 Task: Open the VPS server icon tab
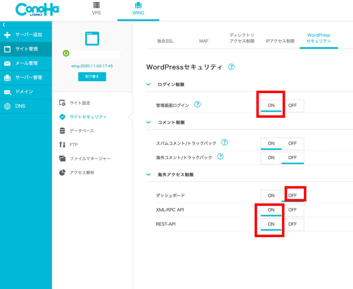click(x=97, y=5)
